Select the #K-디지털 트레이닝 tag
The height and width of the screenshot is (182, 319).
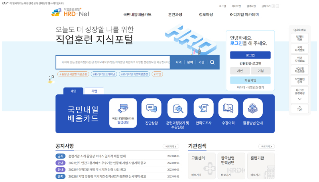pos(104,74)
